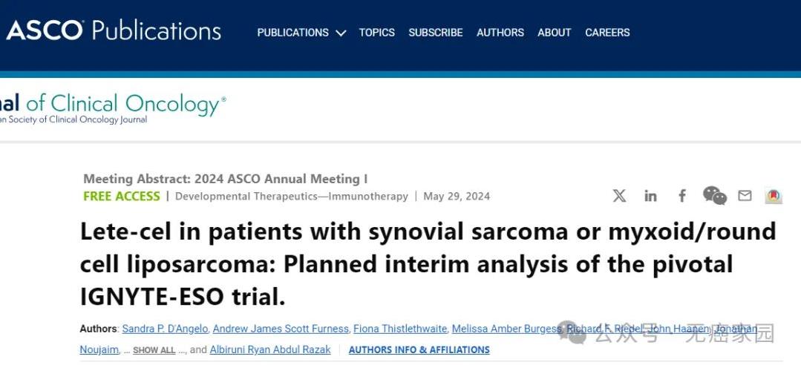Expand the Publications dropdown menu
This screenshot has width=801, height=365.
(301, 33)
